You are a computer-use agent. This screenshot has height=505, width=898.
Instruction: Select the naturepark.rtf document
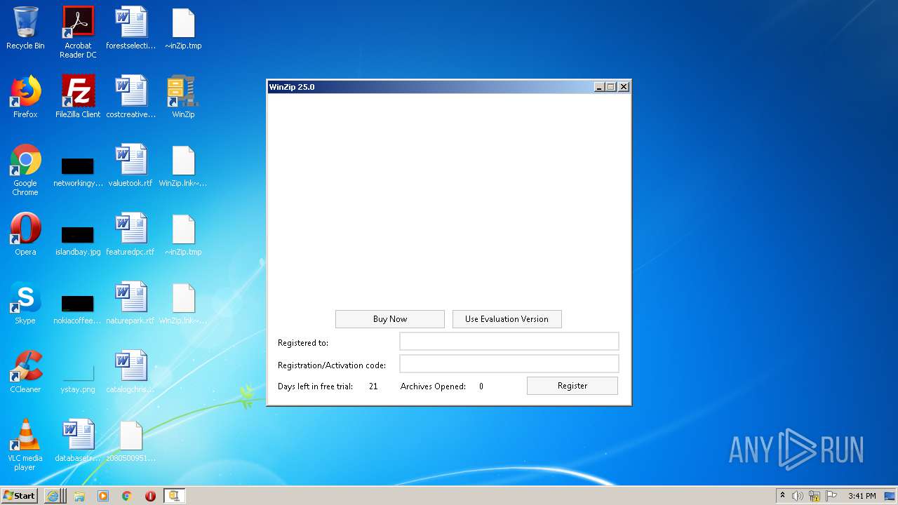131,303
